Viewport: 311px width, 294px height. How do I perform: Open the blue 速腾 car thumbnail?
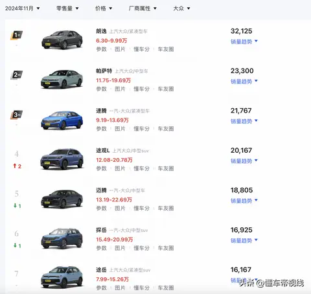point(62,120)
